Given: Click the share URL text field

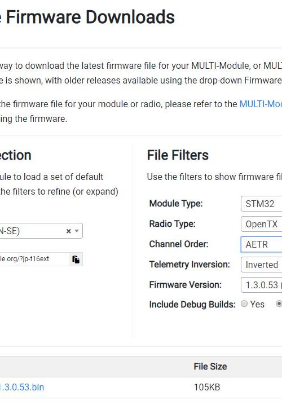Looking at the screenshot, I should click(35, 259).
